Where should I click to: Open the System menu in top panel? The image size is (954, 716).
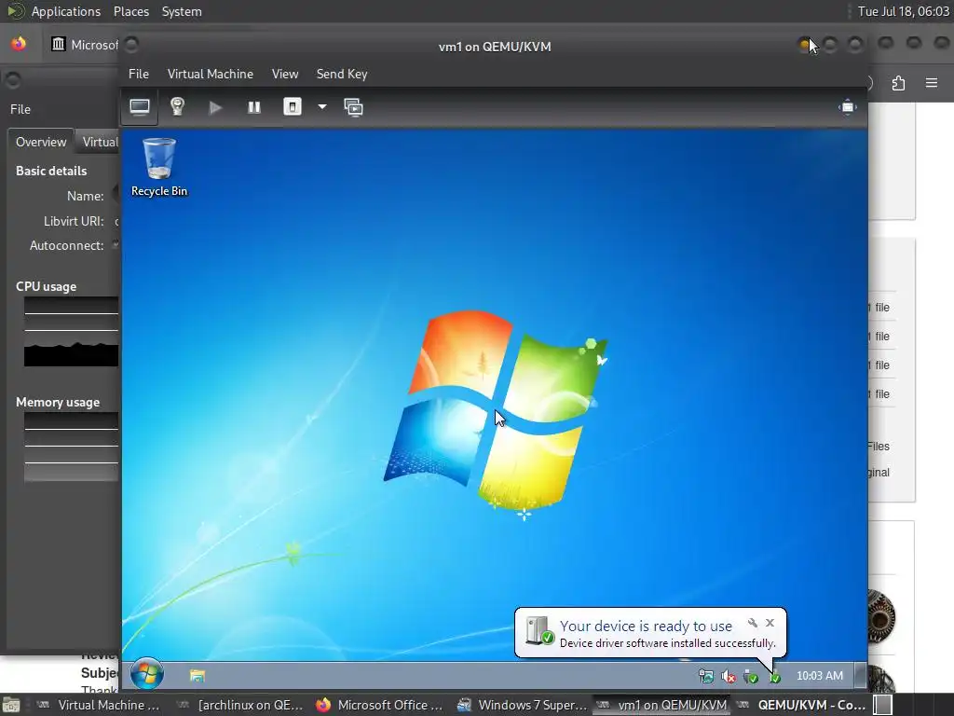tap(182, 11)
